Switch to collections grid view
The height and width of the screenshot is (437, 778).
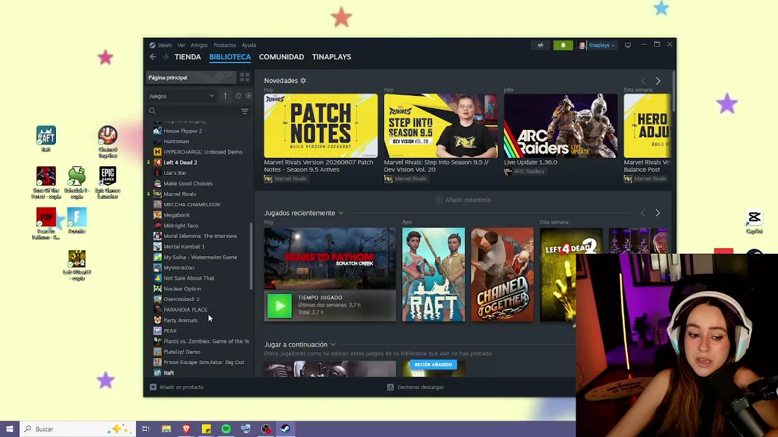click(244, 78)
